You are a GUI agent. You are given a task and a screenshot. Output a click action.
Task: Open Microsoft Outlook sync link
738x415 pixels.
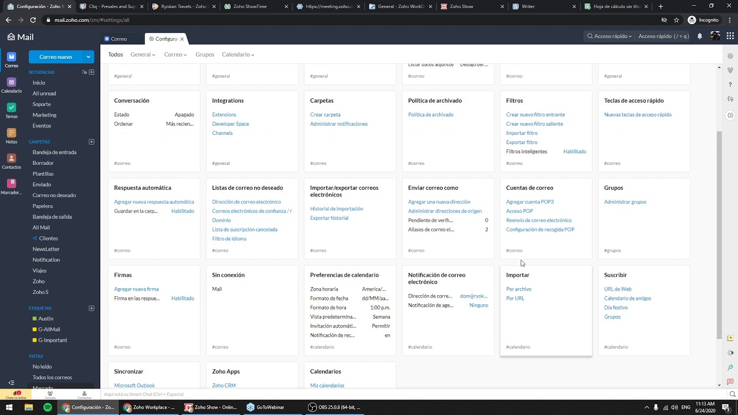pyautogui.click(x=134, y=386)
